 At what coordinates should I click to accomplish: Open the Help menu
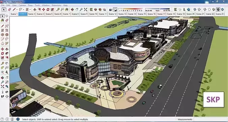click(x=65, y=5)
